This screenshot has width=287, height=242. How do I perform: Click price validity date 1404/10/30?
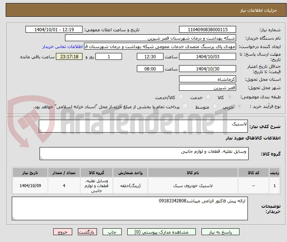pyautogui.click(x=208, y=69)
